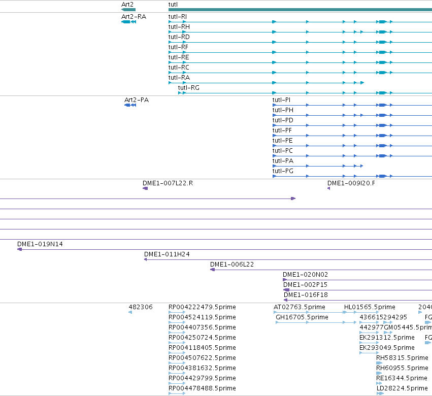432x396 pixels.
Task: Select EST RP004250724.5prime
Action: point(202,338)
